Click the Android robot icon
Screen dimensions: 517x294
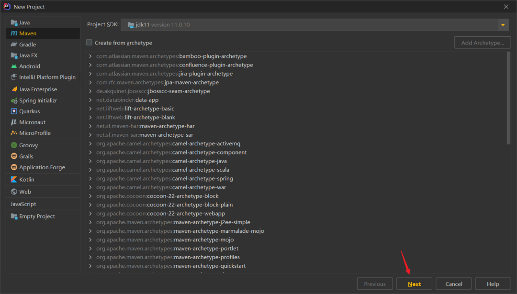click(14, 66)
